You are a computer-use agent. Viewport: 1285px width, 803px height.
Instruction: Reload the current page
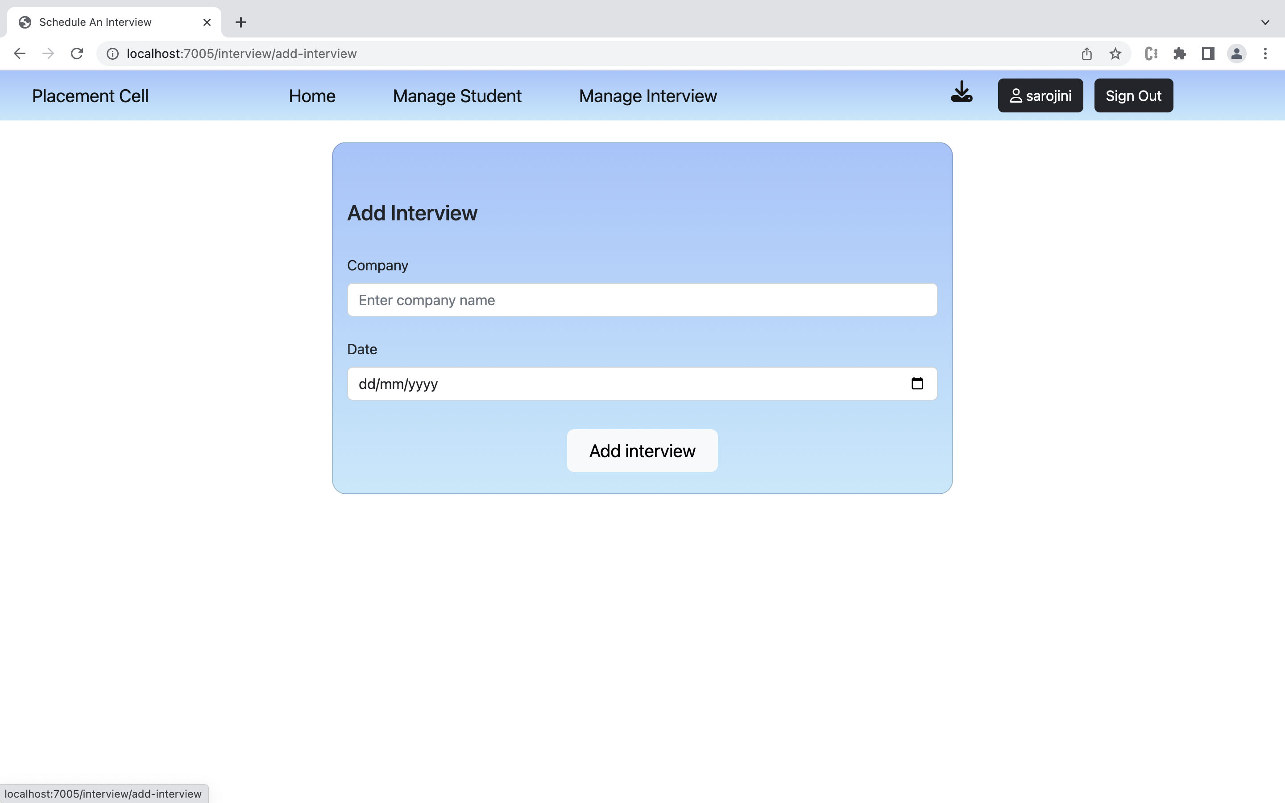(76, 53)
